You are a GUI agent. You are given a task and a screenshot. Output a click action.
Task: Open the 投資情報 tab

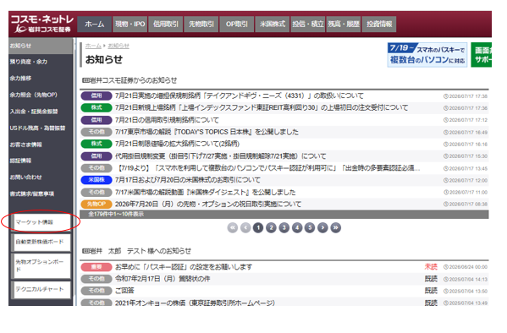pos(379,25)
